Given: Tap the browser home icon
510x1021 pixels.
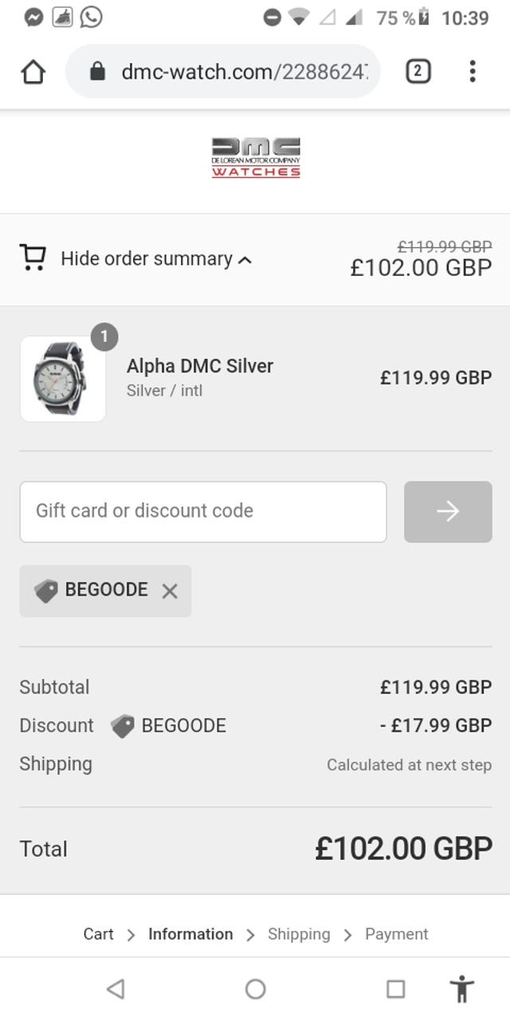Looking at the screenshot, I should click(33, 72).
